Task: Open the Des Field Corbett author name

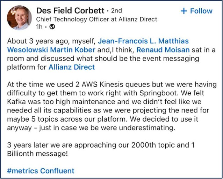Action: coord(71,11)
